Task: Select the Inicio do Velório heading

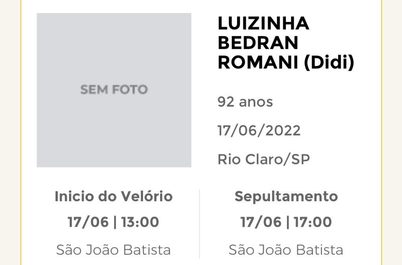Action: click(113, 196)
